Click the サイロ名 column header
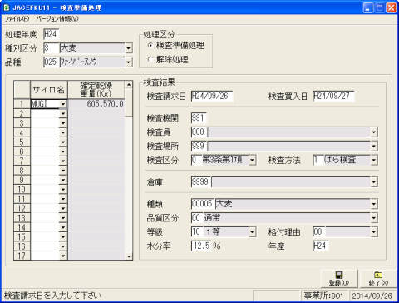The image size is (399, 303). point(49,90)
